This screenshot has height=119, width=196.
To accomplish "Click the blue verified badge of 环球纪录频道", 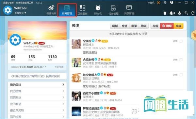I will pos(102,108).
